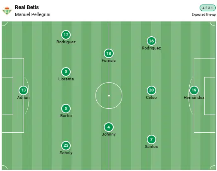This screenshot has width=217, height=171.
Task: Select player number 23 Sabaly
Action: click(x=66, y=145)
